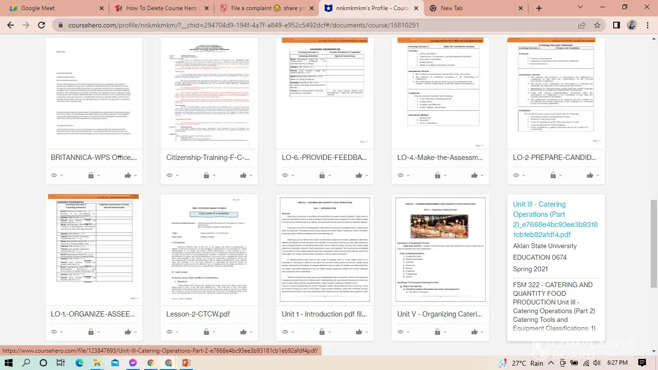Screen dimensions: 658x370
Task: Click the lock icon on BRITANNICA-WPS card
Action: pyautogui.click(x=91, y=175)
